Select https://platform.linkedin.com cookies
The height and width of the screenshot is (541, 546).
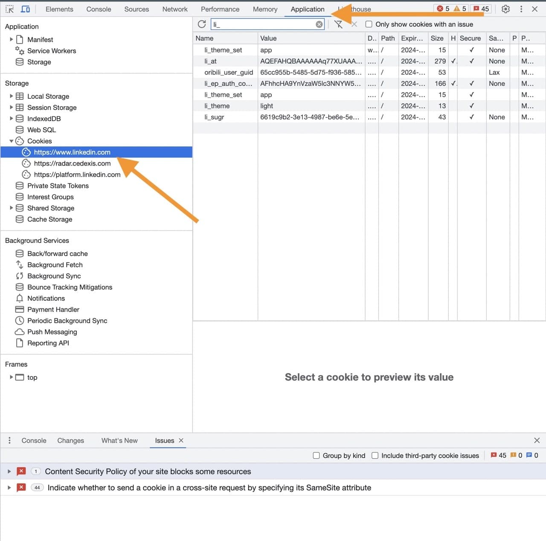pos(77,175)
